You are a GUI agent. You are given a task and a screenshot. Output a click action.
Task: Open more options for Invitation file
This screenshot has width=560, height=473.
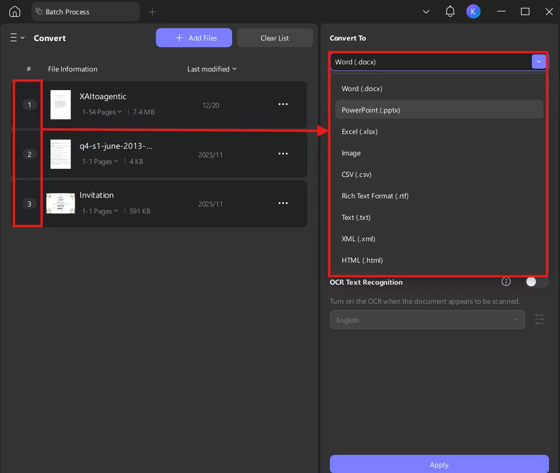pos(283,203)
